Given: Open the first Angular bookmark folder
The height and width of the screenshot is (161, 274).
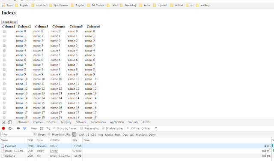Looking at the screenshot, I should 22,5.
